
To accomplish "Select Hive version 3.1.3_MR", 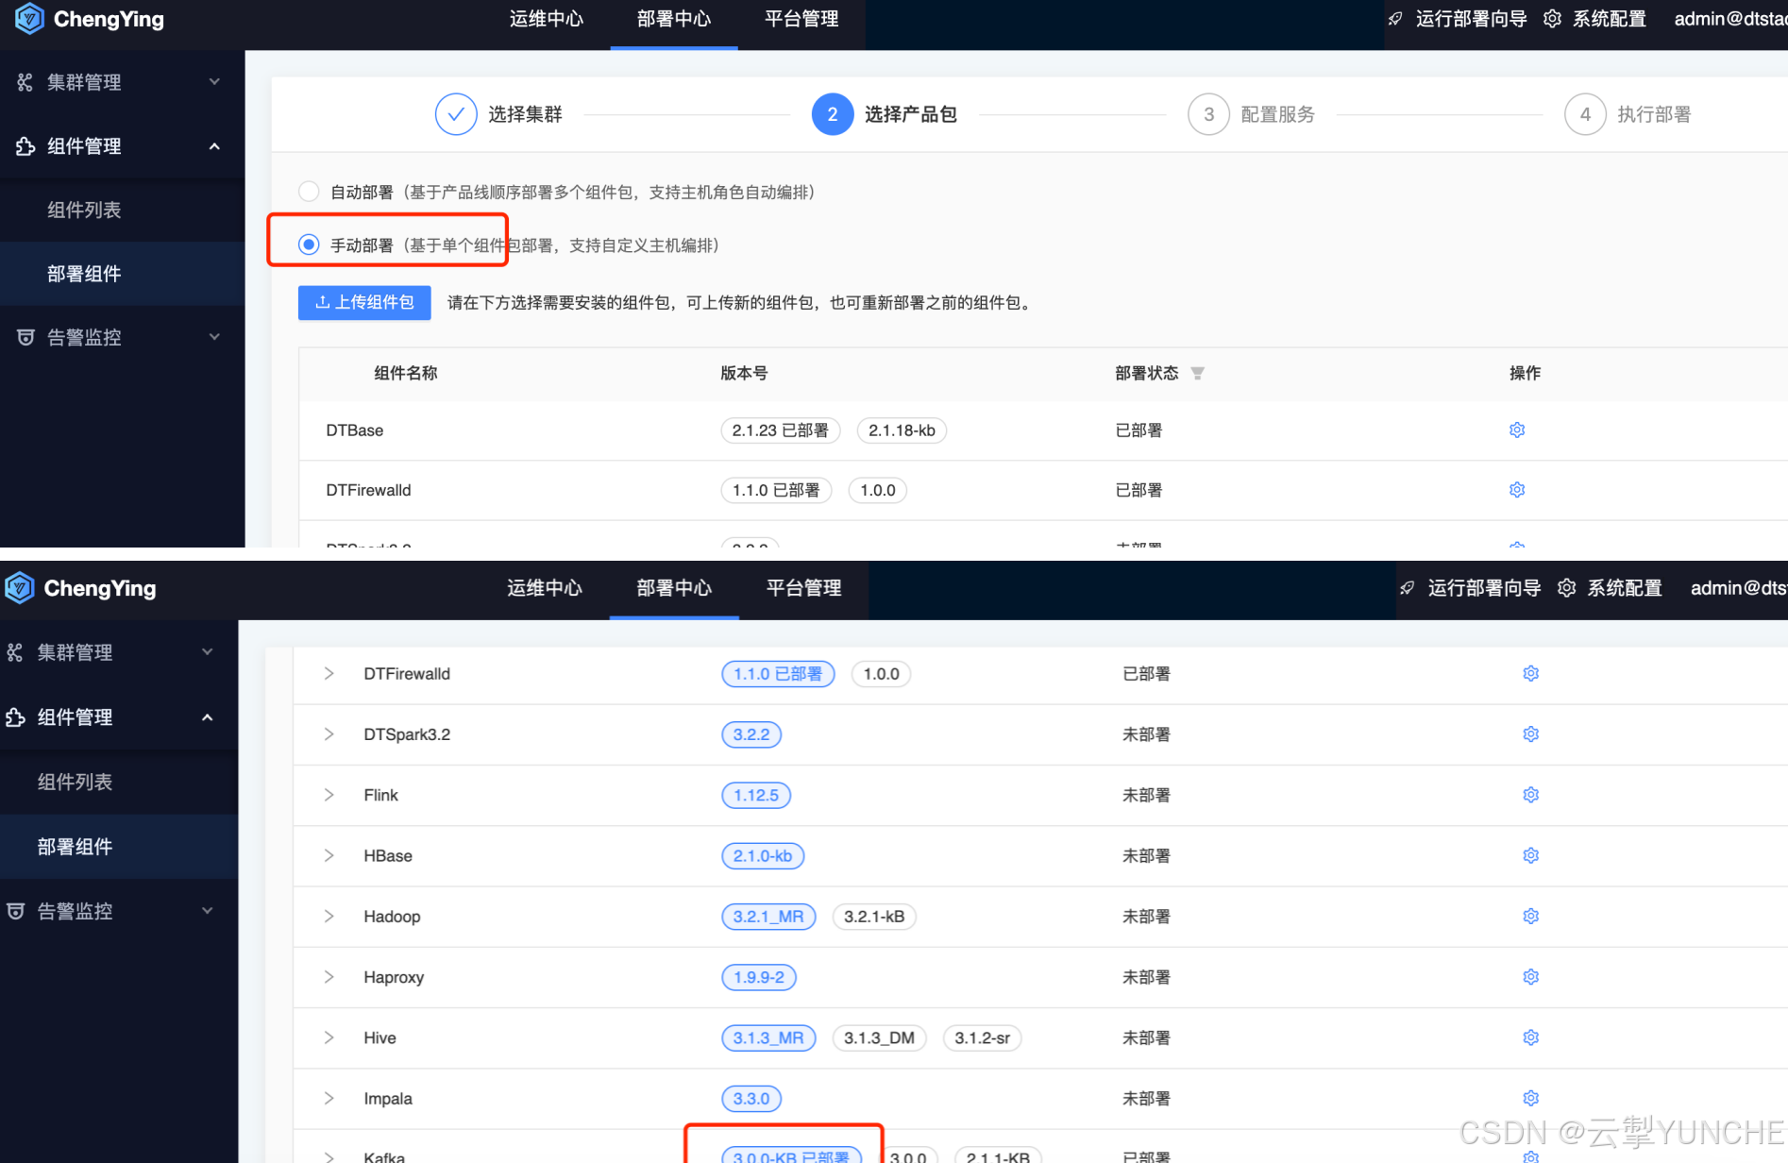I will click(x=768, y=1037).
